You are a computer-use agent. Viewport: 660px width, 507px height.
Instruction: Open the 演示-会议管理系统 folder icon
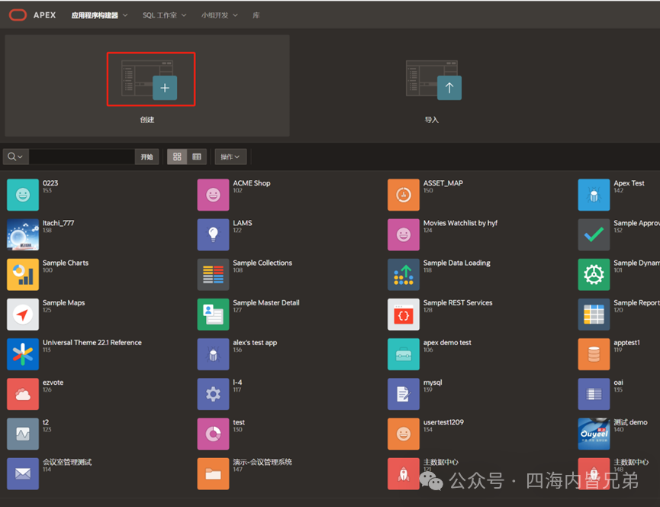(213, 473)
